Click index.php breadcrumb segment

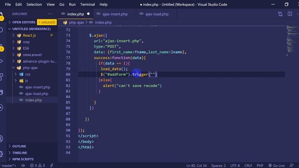pos(103,22)
